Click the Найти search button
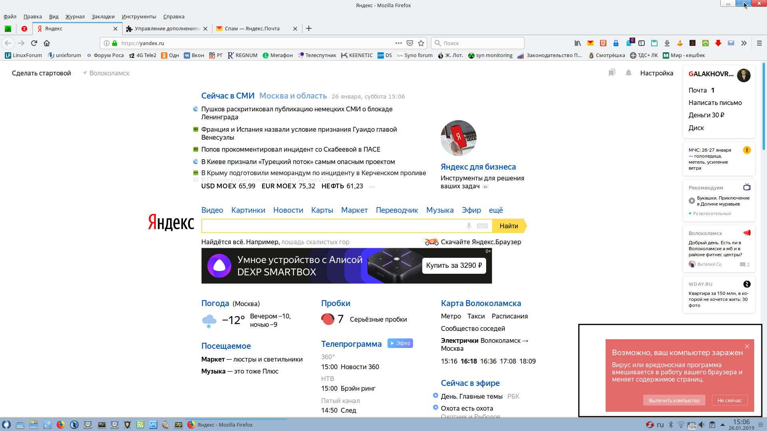767x431 pixels. point(509,226)
